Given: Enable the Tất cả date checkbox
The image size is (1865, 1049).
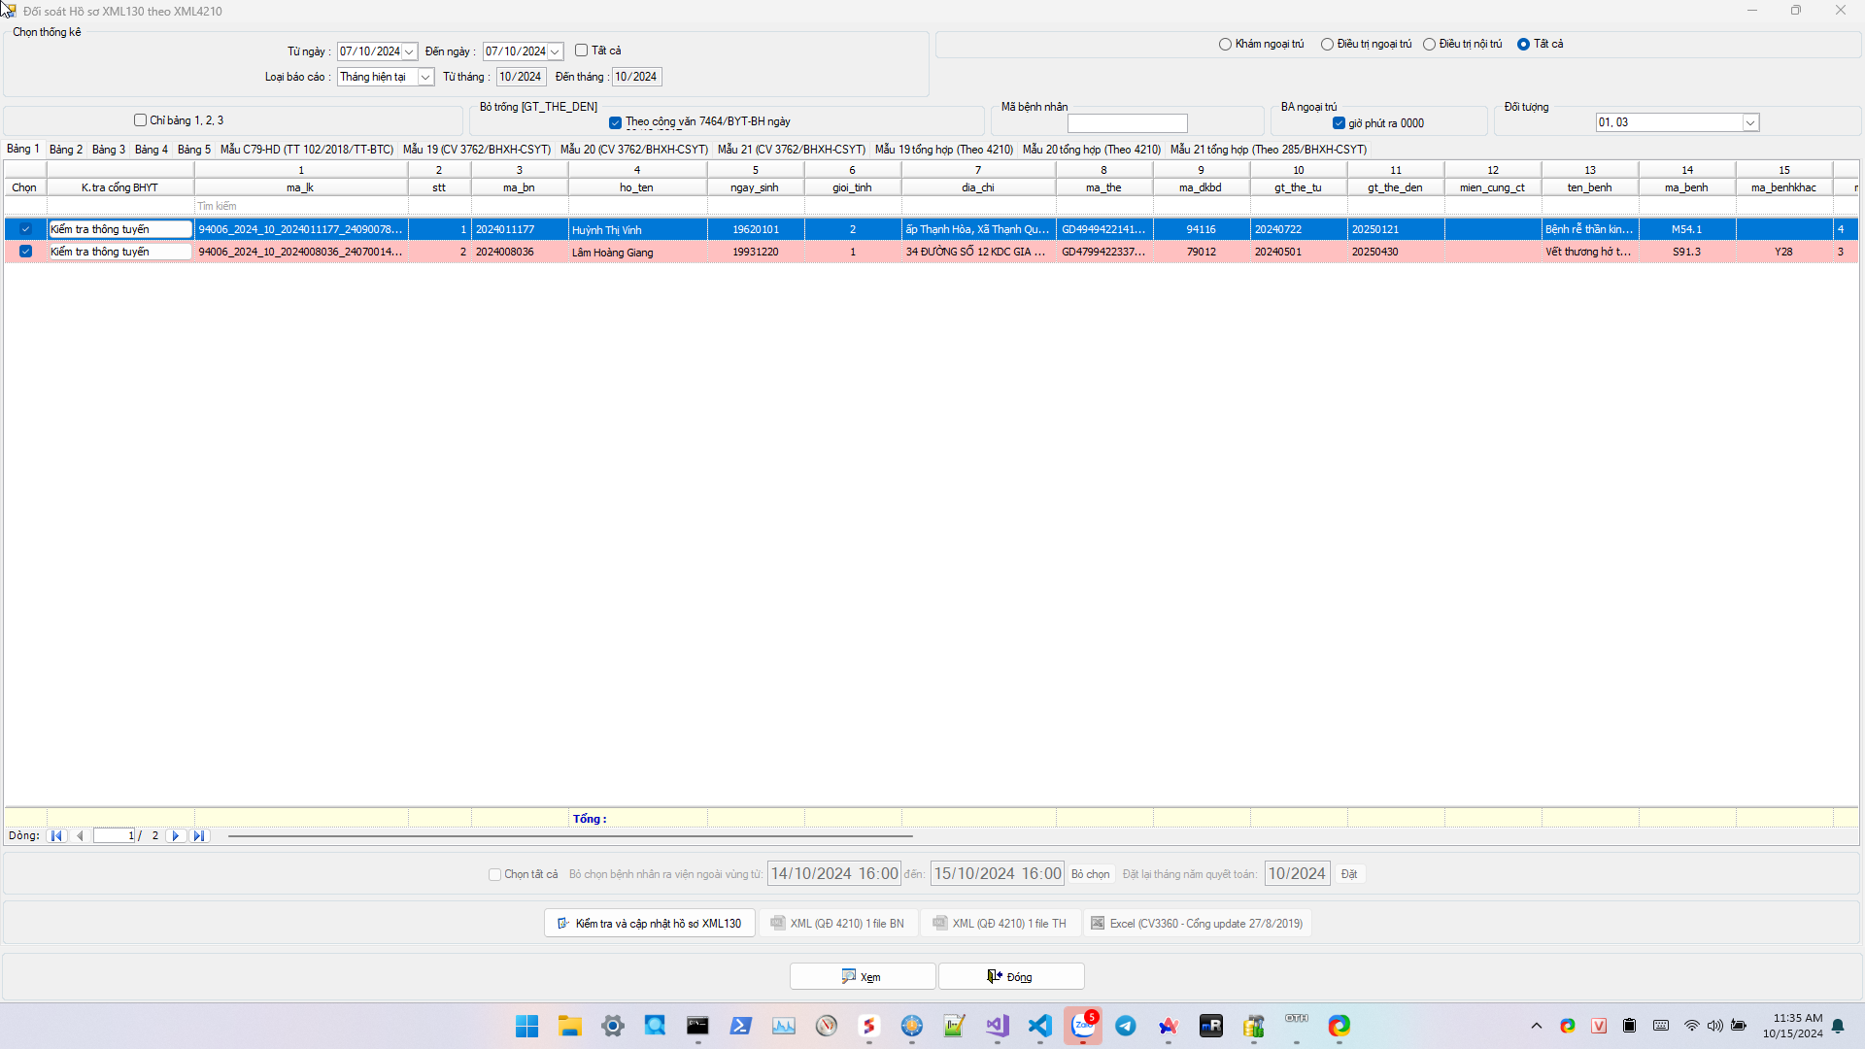Looking at the screenshot, I should pyautogui.click(x=582, y=51).
